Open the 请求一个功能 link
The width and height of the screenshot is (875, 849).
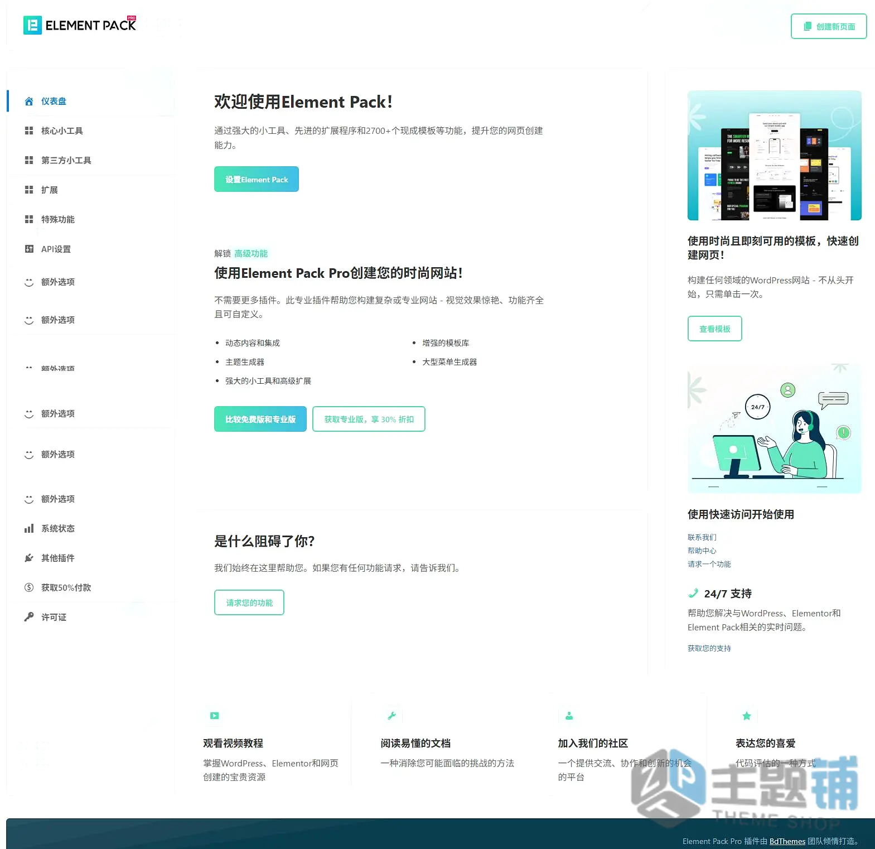[709, 564]
